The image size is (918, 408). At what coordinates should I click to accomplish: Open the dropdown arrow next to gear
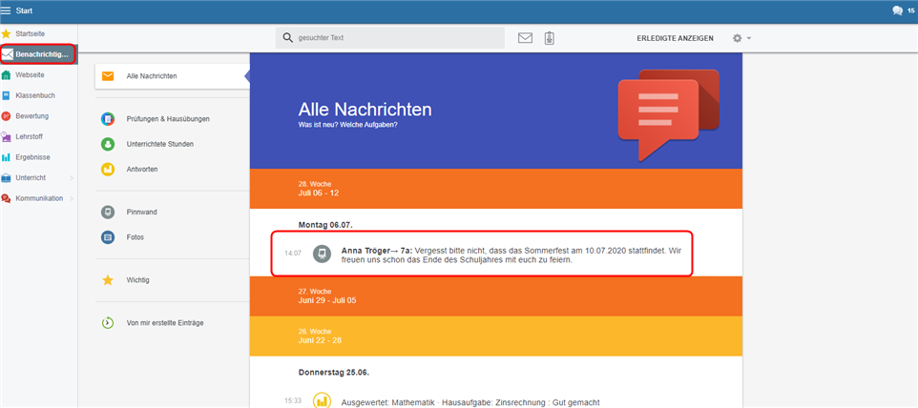(x=749, y=38)
